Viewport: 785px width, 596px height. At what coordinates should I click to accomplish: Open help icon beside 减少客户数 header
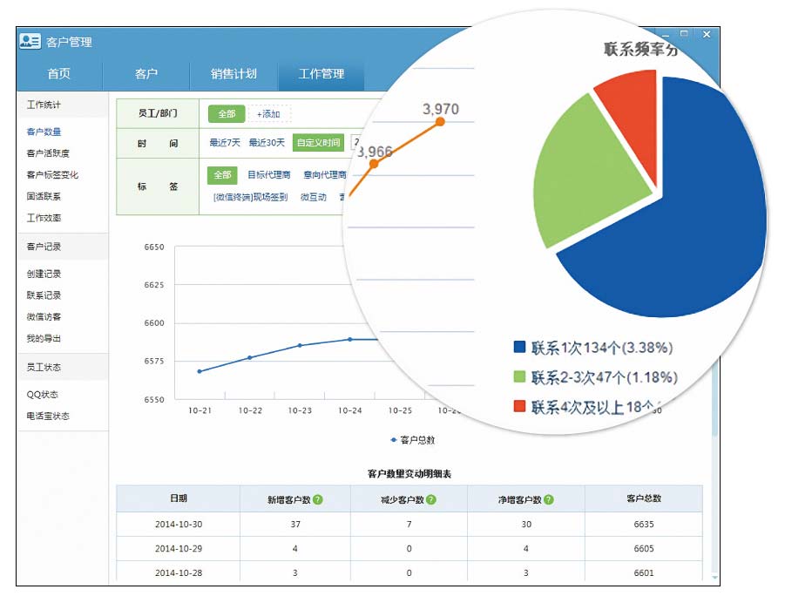(431, 500)
